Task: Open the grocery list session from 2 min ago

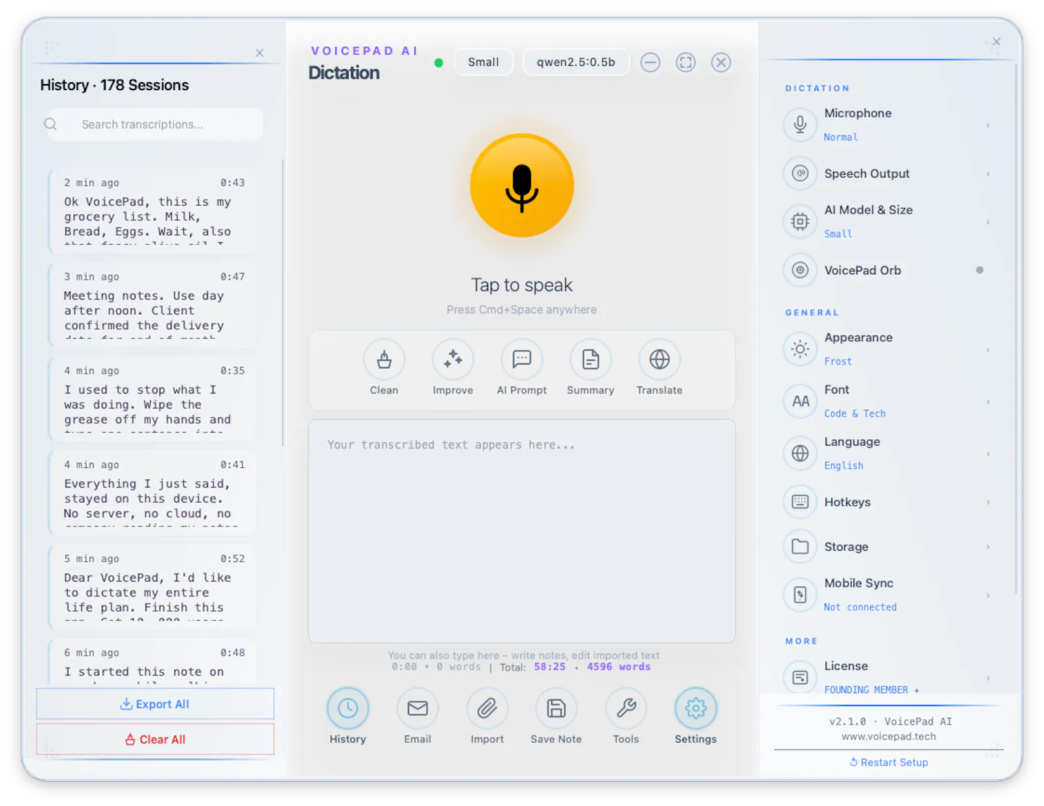Action: click(153, 210)
